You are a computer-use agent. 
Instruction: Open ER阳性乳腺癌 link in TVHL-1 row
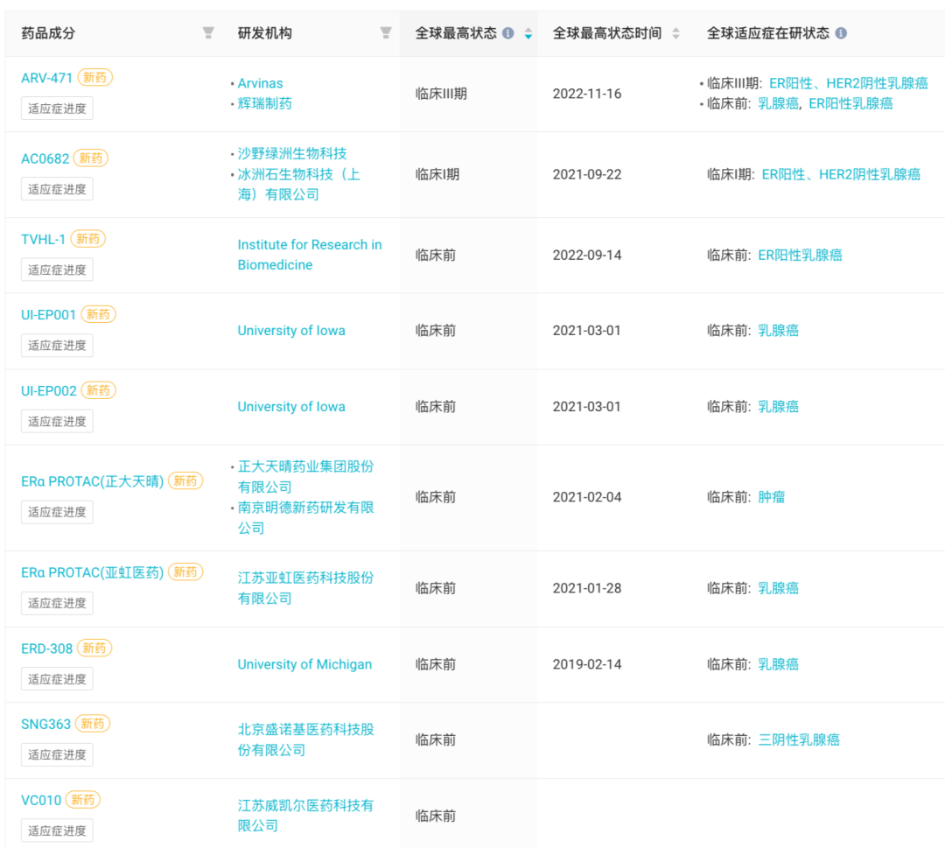[800, 255]
